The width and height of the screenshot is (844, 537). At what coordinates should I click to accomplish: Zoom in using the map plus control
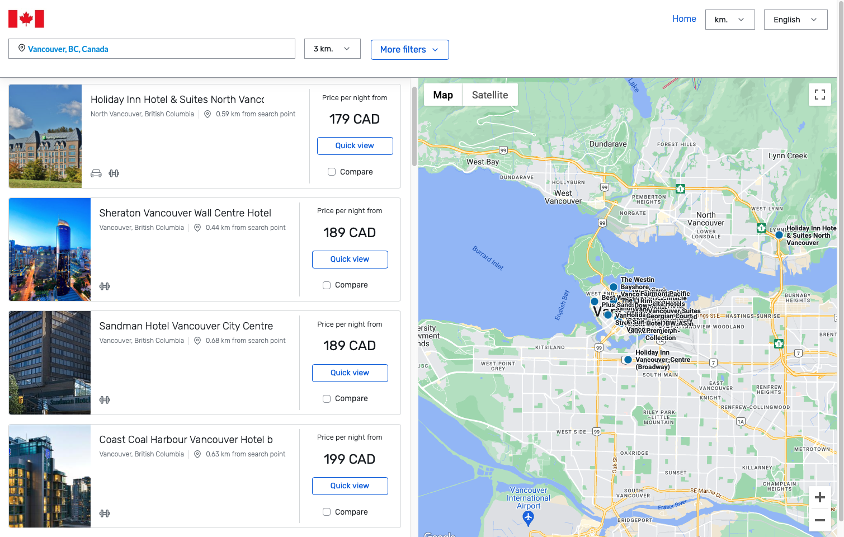pyautogui.click(x=819, y=497)
